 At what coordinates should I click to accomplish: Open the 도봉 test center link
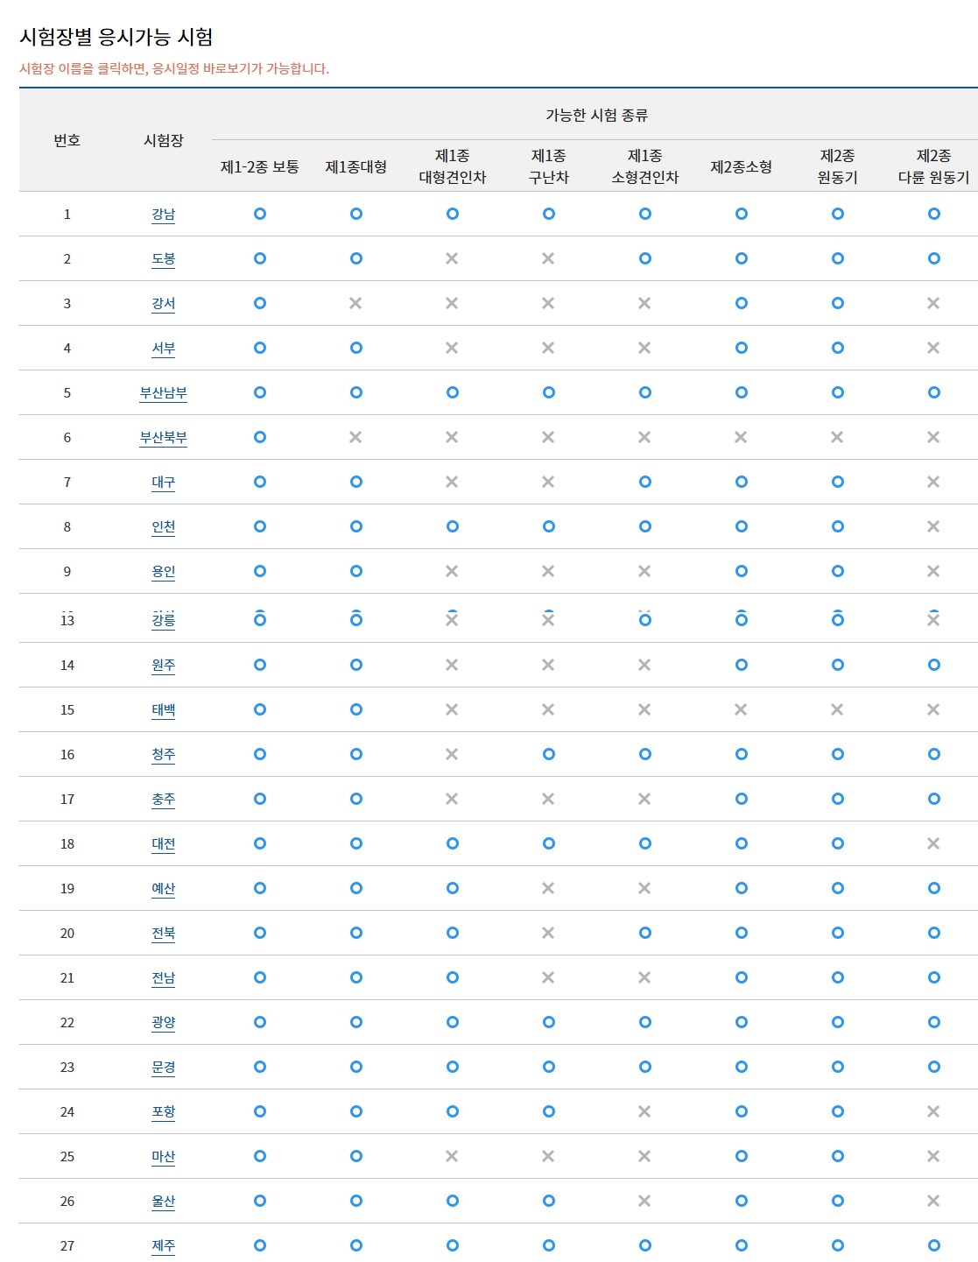tap(163, 258)
